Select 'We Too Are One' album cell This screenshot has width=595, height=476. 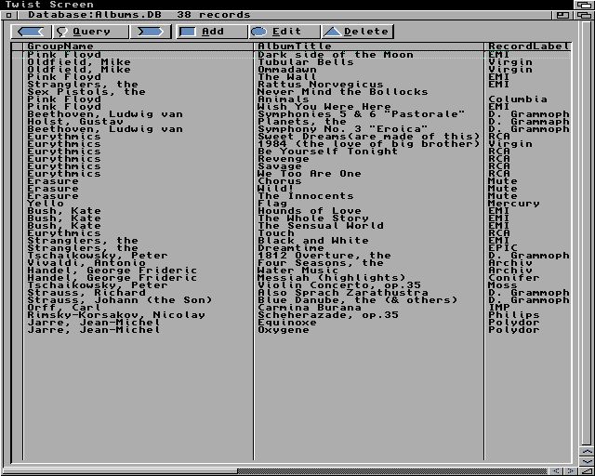(310, 174)
